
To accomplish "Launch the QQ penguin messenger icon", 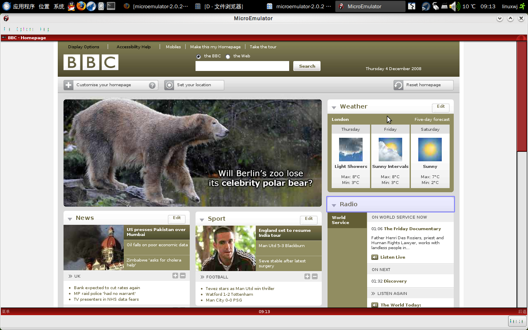I will (71, 6).
